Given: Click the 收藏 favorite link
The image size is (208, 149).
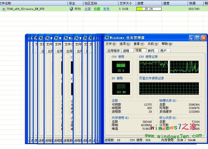Looking at the screenshot, I should 97,9.
